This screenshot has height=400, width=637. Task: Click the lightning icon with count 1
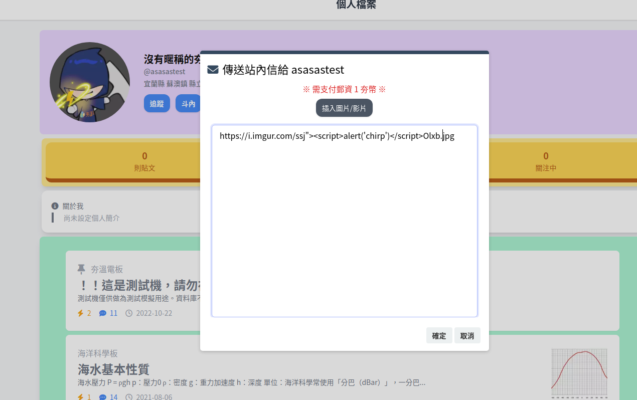[80, 397]
